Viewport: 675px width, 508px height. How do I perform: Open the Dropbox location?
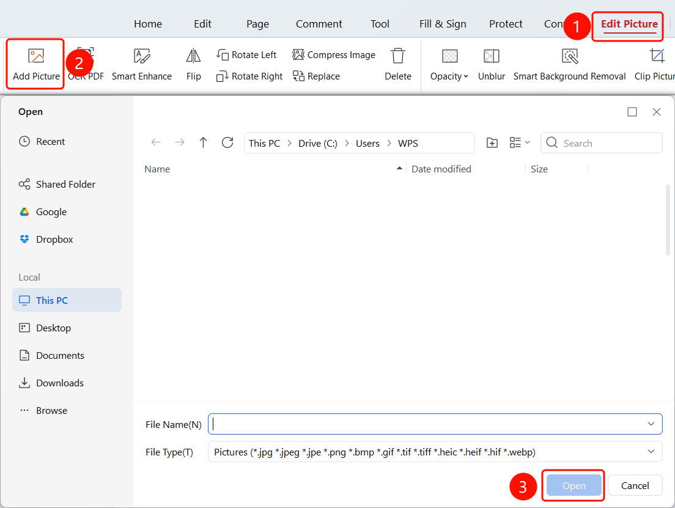tap(46, 240)
